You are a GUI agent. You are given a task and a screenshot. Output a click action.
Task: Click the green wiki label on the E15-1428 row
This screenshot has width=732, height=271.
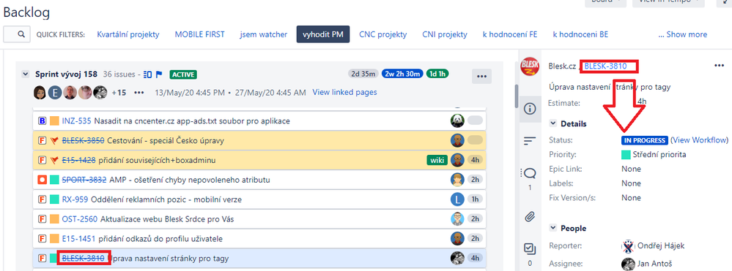click(x=437, y=160)
